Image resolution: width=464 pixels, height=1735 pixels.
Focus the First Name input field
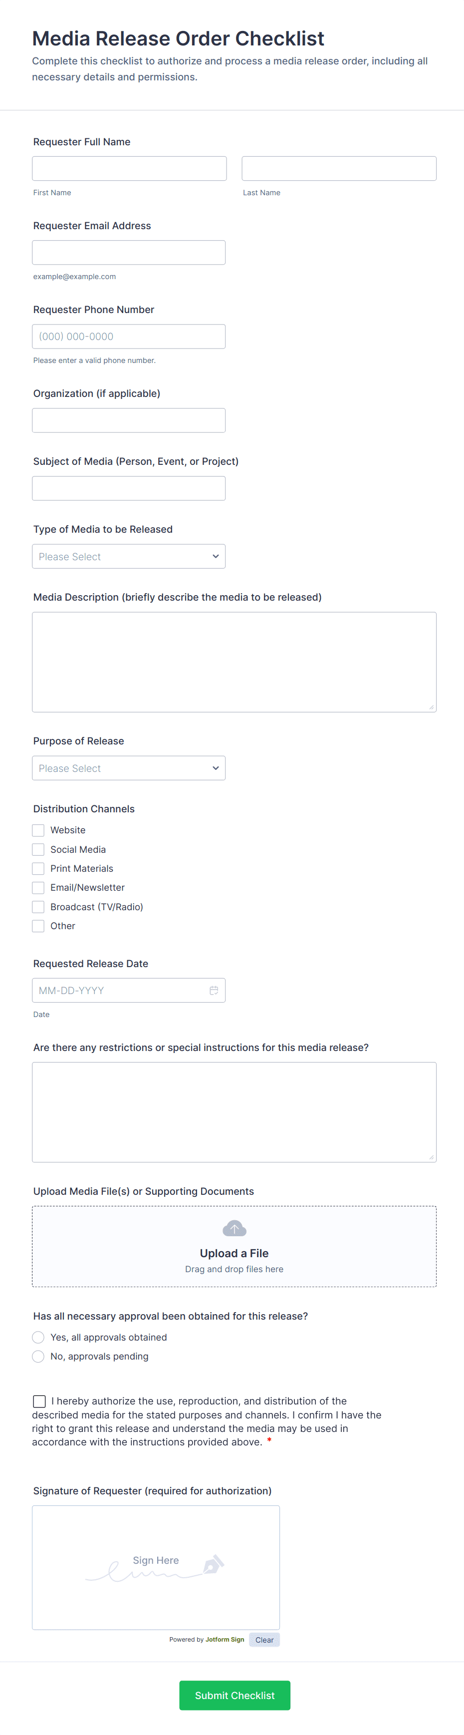(x=129, y=168)
